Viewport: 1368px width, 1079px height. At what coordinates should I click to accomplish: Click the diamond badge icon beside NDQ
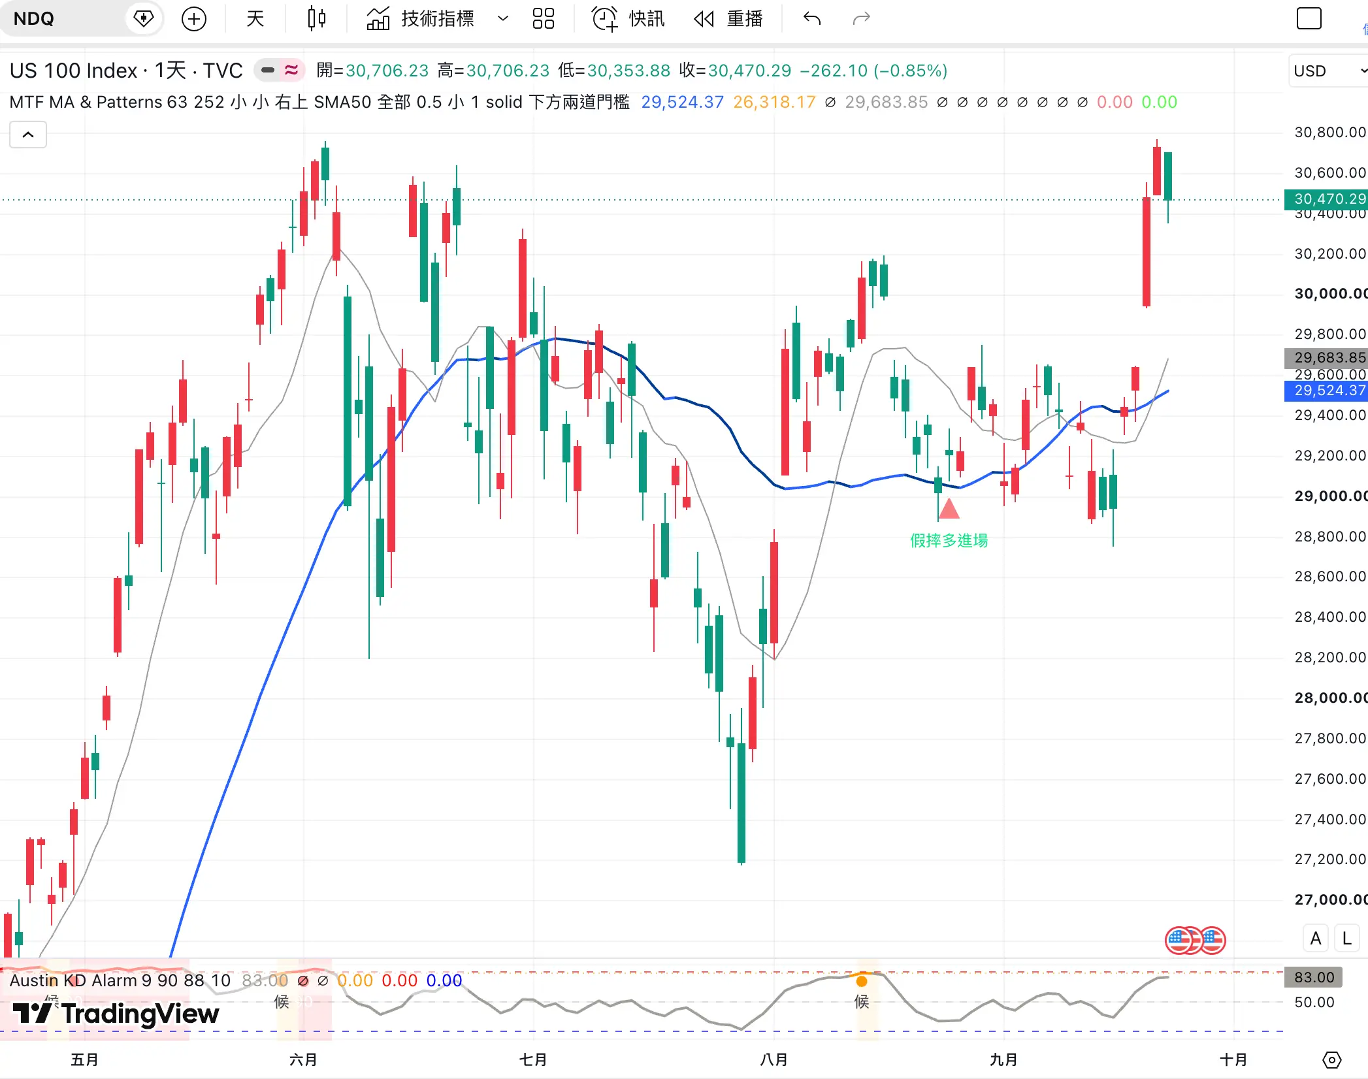coord(143,18)
